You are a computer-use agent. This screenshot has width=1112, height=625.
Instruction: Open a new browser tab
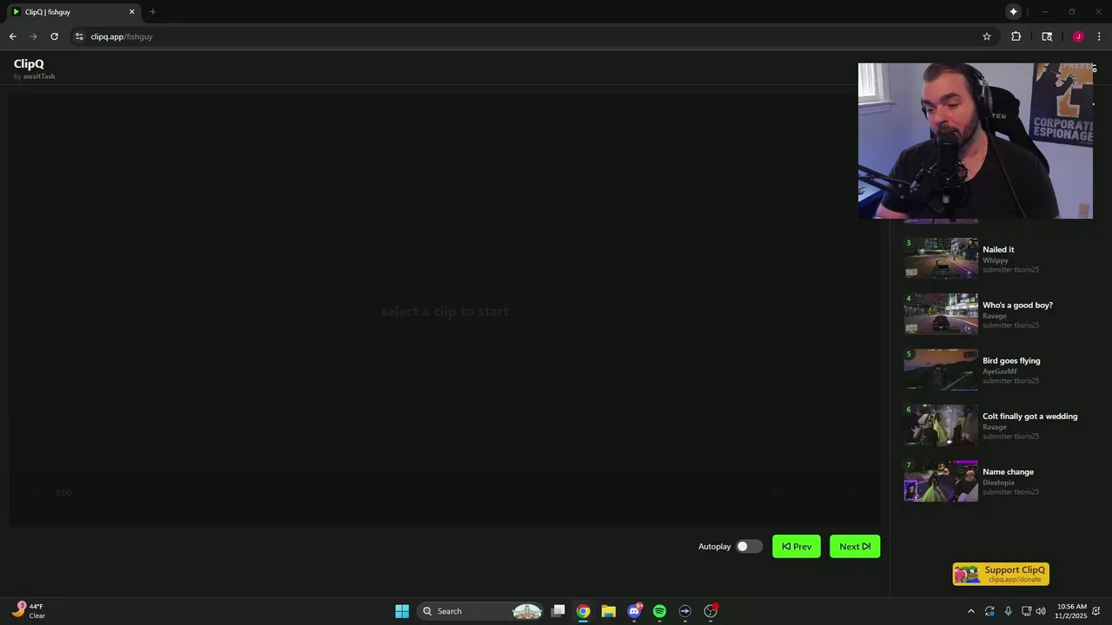point(152,11)
